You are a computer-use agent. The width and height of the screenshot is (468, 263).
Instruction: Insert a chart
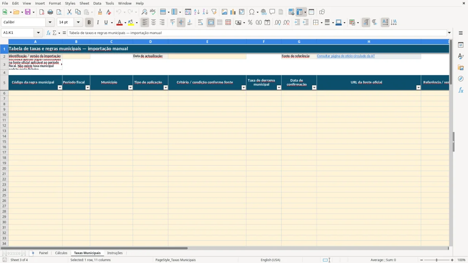point(233,12)
